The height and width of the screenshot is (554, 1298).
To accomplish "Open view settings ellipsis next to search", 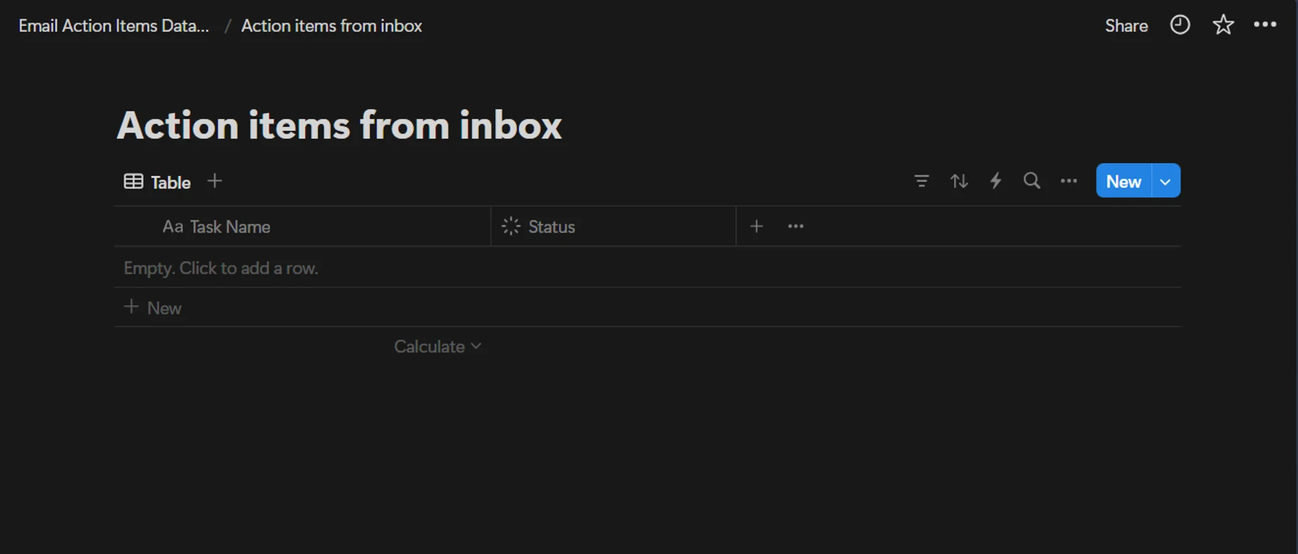I will (1069, 181).
